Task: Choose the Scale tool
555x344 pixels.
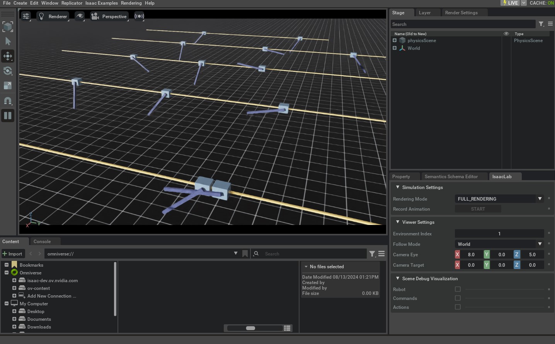Action: (x=8, y=85)
